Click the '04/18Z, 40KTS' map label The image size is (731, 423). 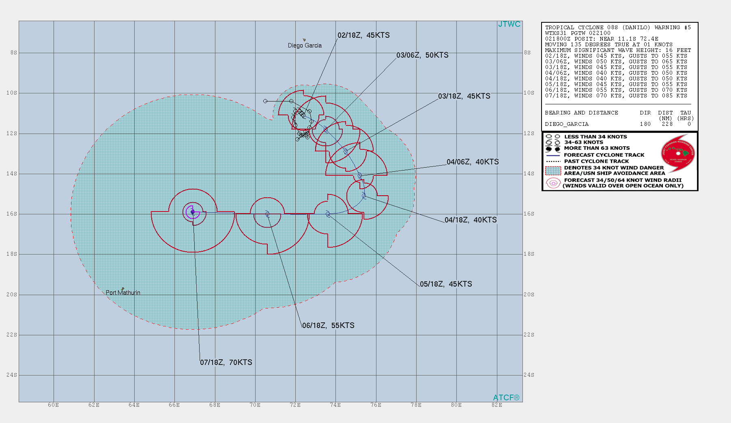coord(471,220)
